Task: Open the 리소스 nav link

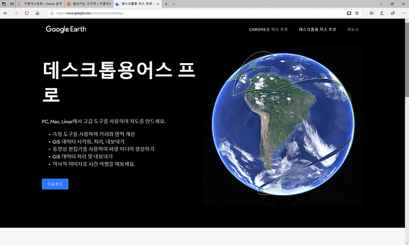Action: click(x=353, y=30)
